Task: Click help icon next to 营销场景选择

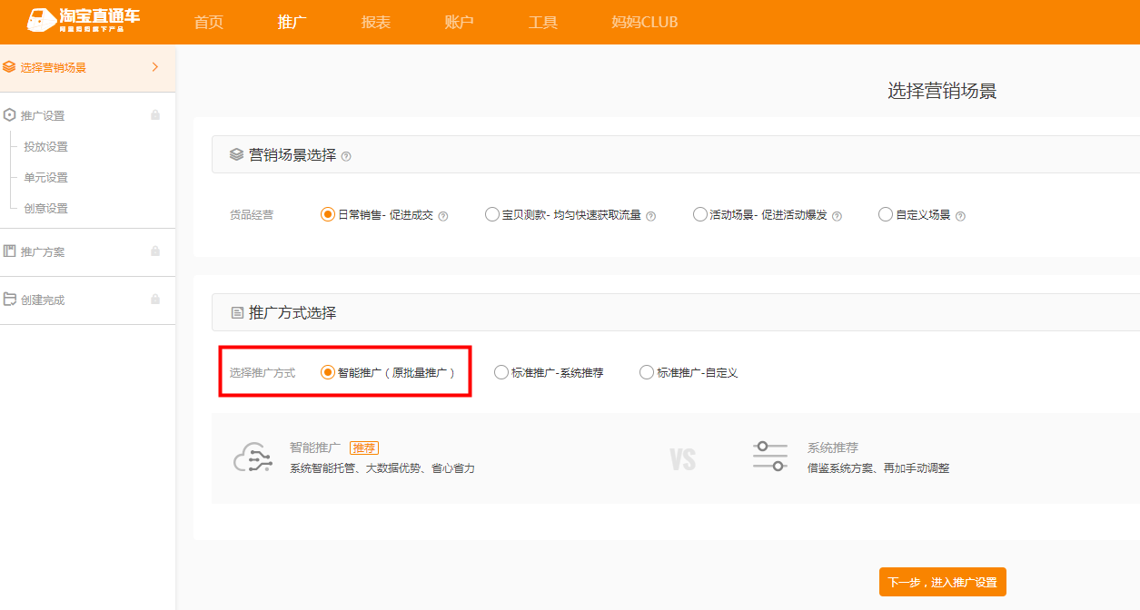Action: (x=346, y=156)
